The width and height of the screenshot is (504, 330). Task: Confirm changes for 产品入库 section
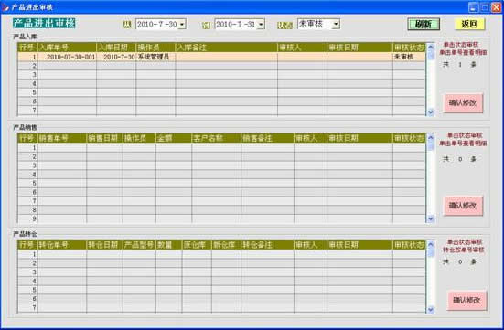(x=463, y=102)
